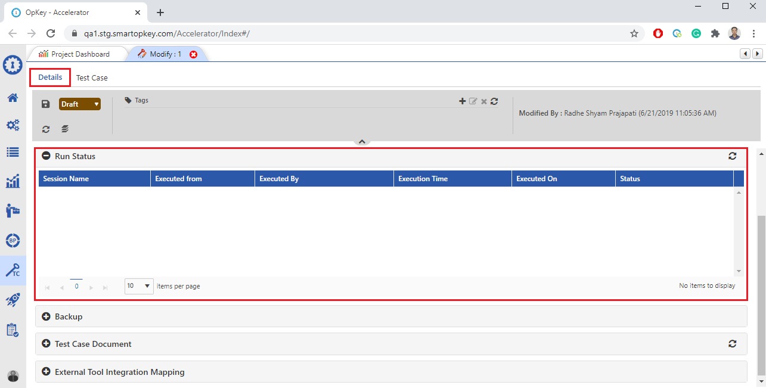Refresh the Test Case Document section
The width and height of the screenshot is (766, 388).
click(x=733, y=344)
